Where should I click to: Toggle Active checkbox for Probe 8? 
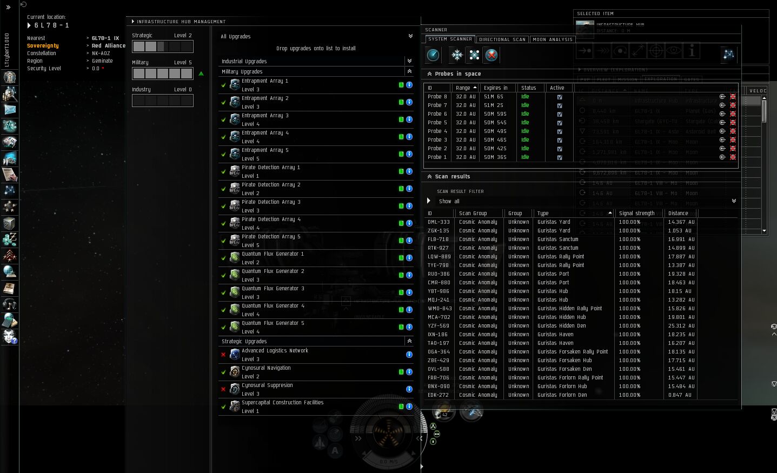tap(560, 97)
